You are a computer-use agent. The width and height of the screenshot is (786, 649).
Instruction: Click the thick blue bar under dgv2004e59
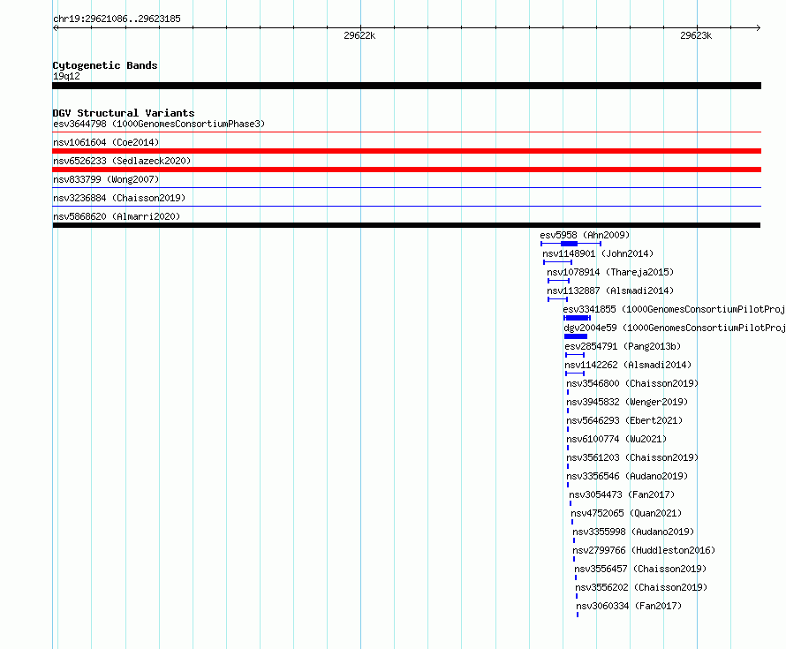click(576, 336)
